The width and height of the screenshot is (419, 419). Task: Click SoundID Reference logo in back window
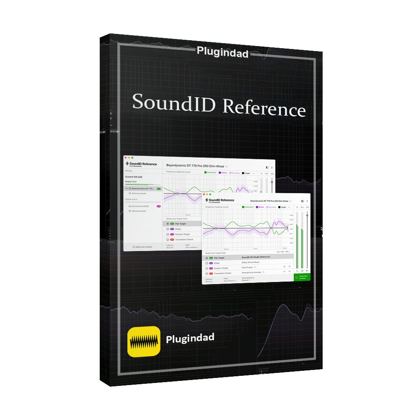coord(141,164)
